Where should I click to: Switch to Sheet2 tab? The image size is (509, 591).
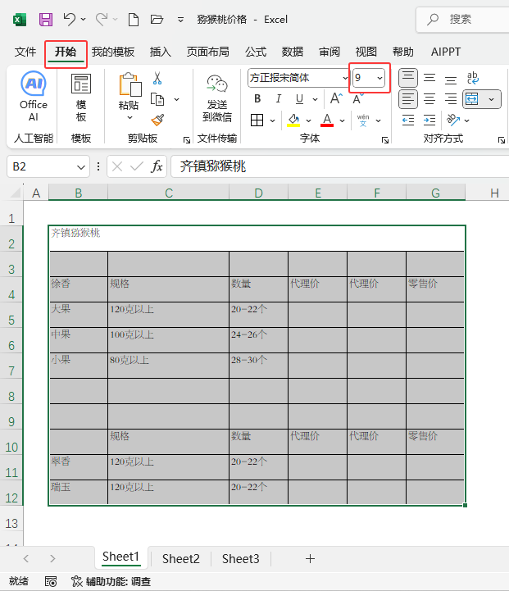click(181, 558)
